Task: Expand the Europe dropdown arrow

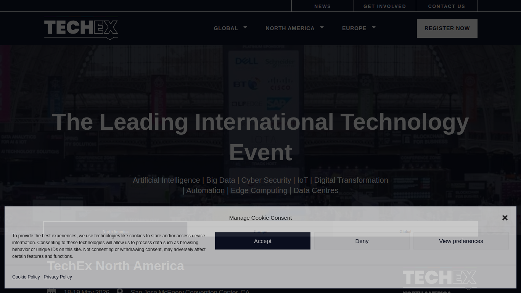Action: click(374, 27)
